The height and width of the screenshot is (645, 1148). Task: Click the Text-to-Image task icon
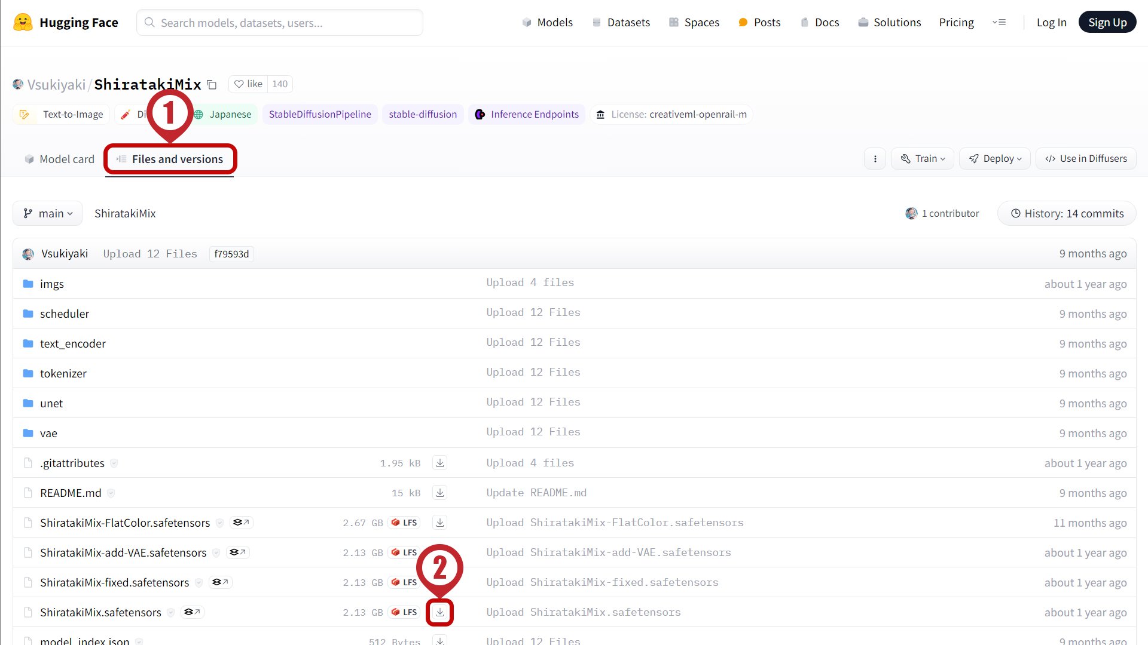(x=25, y=114)
